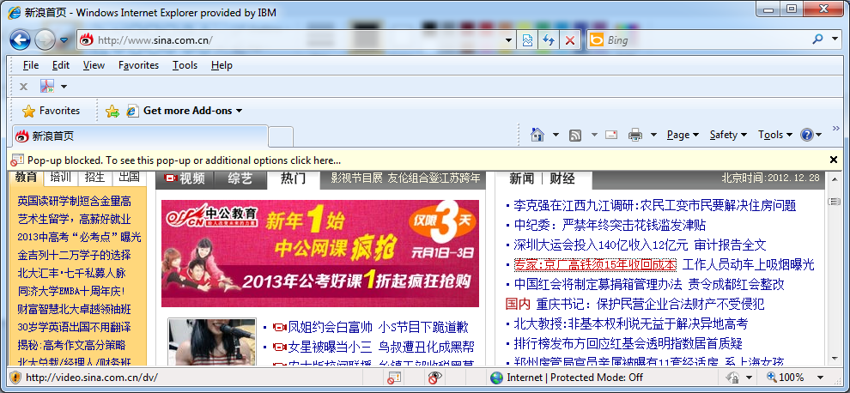Screen dimensions: 850x393
Task: Open the View menu
Action: click(x=94, y=65)
